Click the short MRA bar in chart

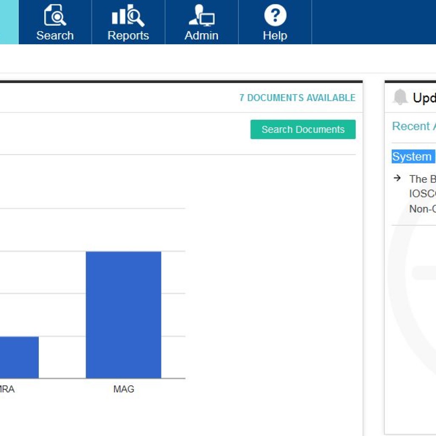coord(19,357)
